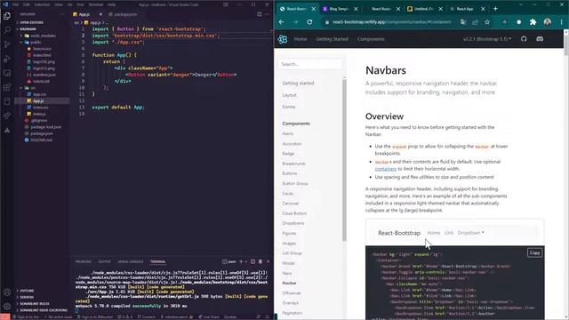This screenshot has height=320, width=569.
Task: Translate this page icon in address bar
Action: pyautogui.click(x=463, y=22)
